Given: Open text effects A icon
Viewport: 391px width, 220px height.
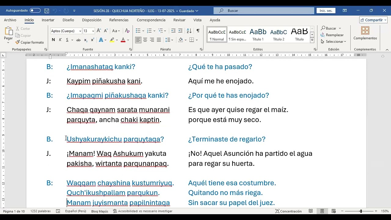Looking at the screenshot, I should (101, 40).
